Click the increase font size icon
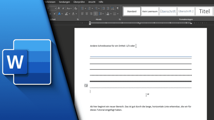 click(59, 8)
